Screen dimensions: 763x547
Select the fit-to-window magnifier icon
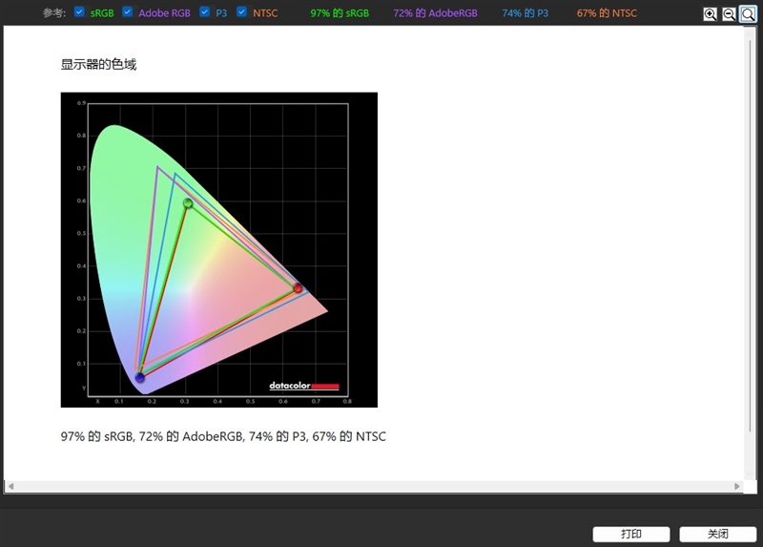(748, 14)
